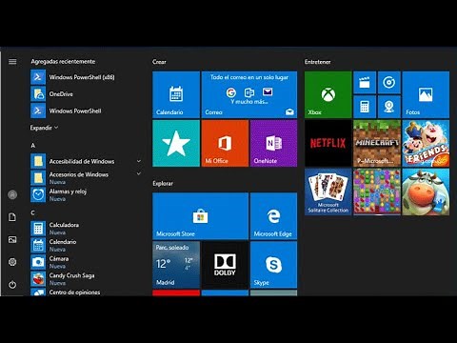Click the Agregadas recientemente heading

63,62
